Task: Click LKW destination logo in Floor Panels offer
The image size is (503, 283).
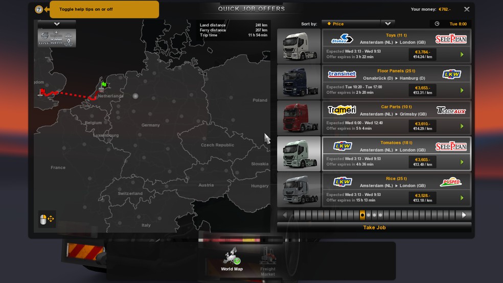Action: [x=452, y=75]
